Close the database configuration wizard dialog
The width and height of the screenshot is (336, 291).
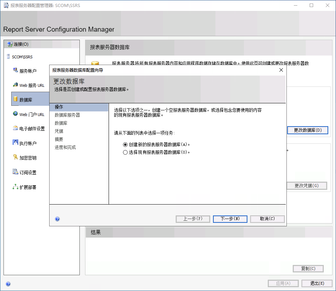coord(281,70)
